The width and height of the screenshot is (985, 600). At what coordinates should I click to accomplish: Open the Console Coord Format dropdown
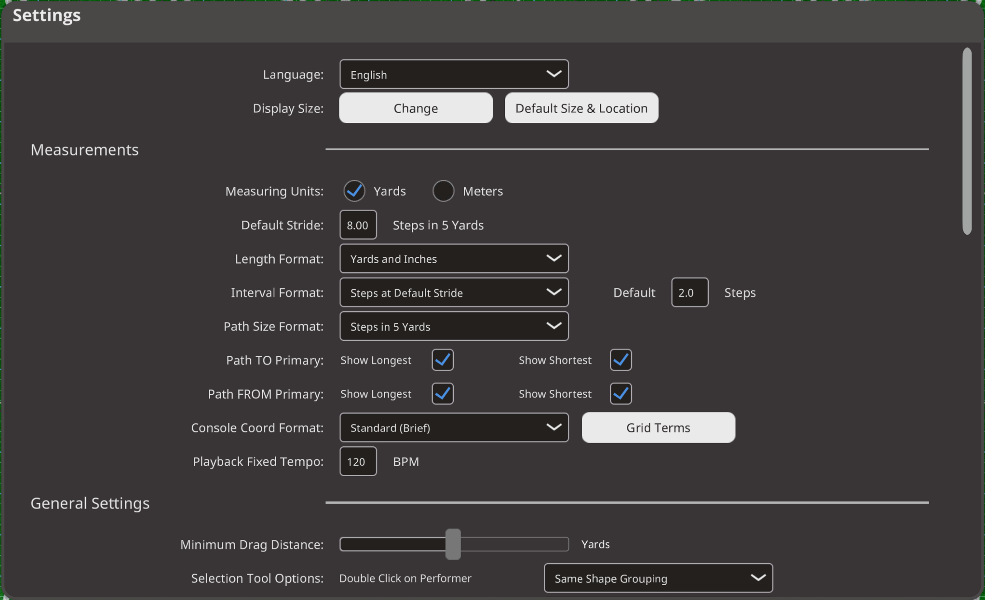tap(453, 427)
